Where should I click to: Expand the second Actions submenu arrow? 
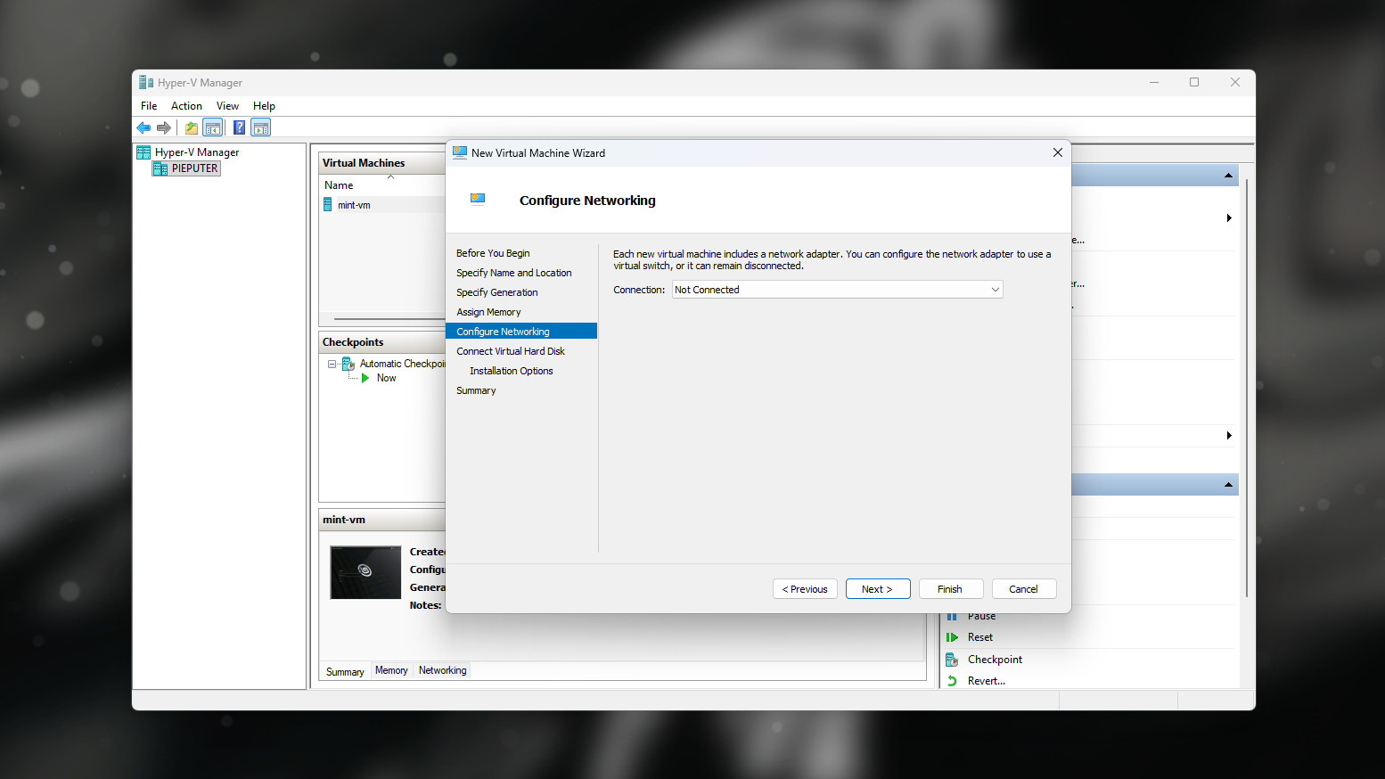(1229, 436)
